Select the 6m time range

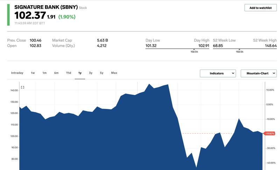coord(56,73)
